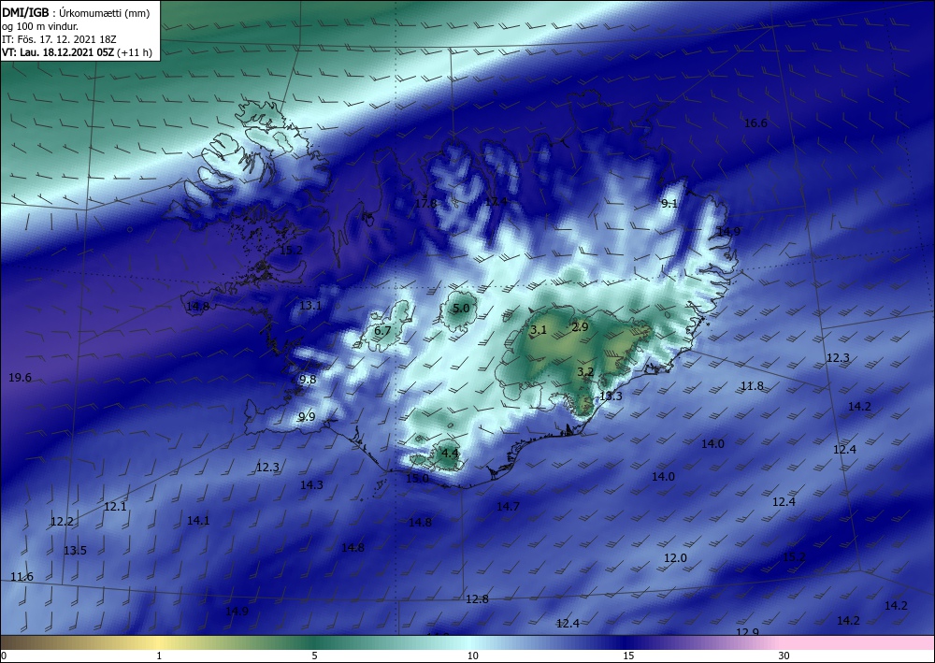Screen dimensions: 935x663
Task: Select the 17.8 map value
Action: tap(425, 203)
